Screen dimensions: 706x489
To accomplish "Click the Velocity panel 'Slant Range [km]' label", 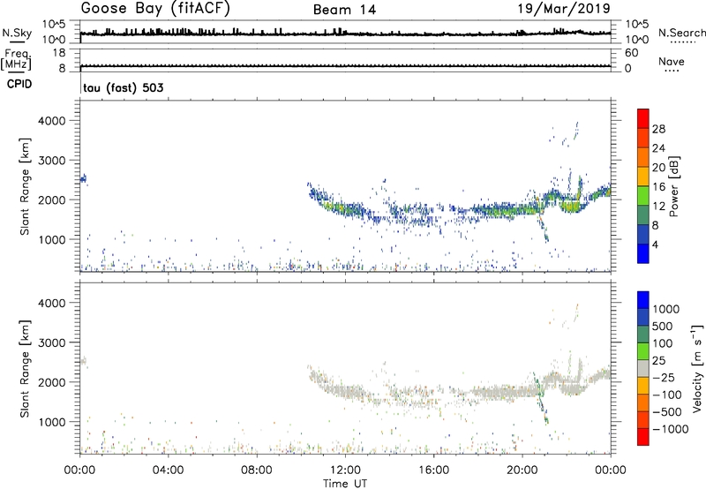I will coord(25,369).
